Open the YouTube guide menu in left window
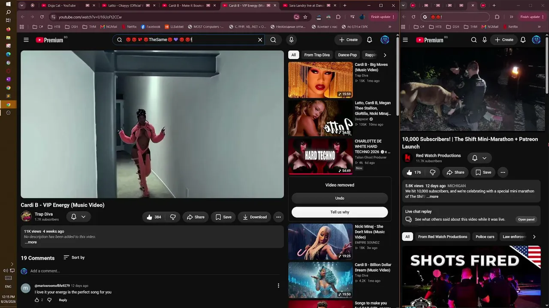The height and width of the screenshot is (308, 549). coord(26,40)
